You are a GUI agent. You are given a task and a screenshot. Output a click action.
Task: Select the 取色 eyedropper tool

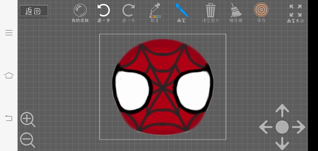(155, 10)
